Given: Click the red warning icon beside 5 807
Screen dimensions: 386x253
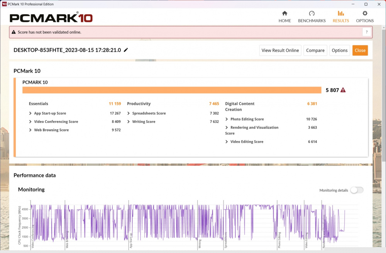Looking at the screenshot, I should tap(343, 90).
